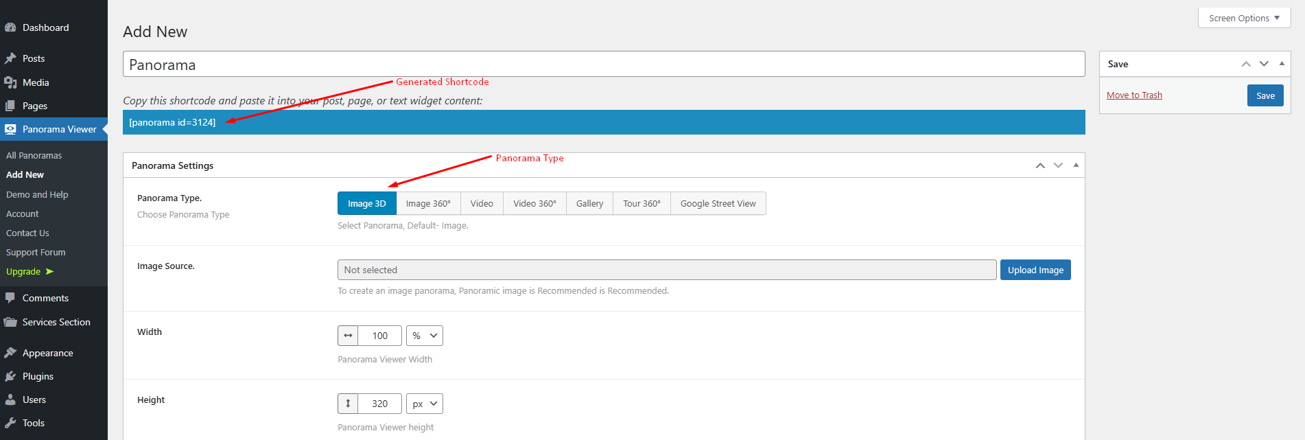Screen dimensions: 1305x440
Task: Open Demo and Help page
Action: point(37,194)
